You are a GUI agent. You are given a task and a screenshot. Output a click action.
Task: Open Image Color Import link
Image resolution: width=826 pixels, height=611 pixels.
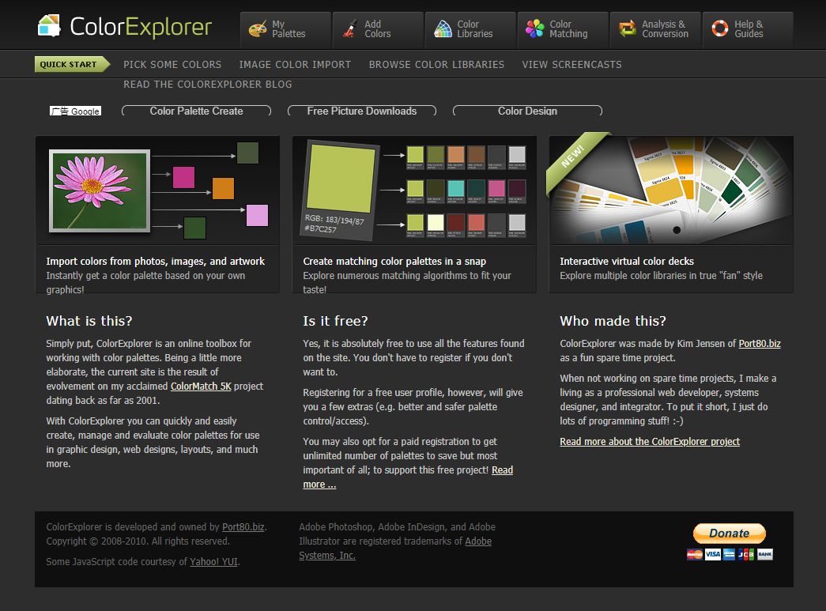coord(295,64)
